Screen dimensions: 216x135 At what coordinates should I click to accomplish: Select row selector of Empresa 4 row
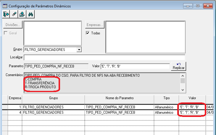(x=5, y=112)
